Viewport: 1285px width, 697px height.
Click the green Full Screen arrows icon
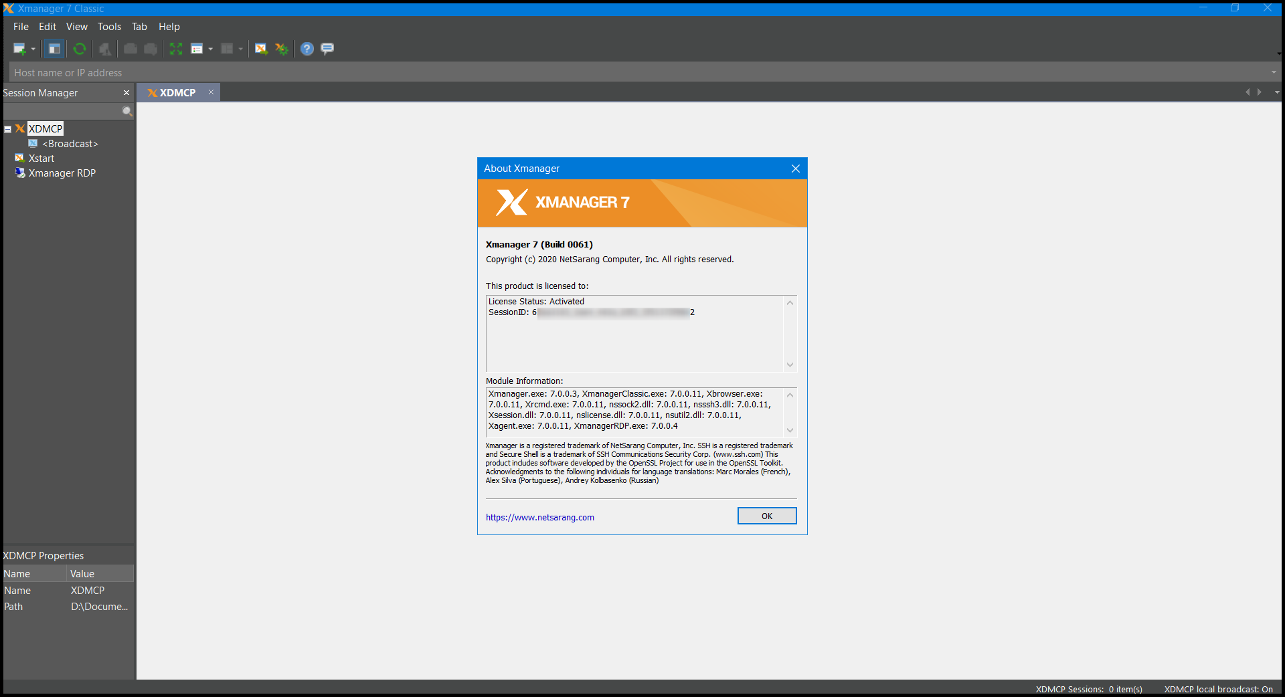(x=176, y=49)
